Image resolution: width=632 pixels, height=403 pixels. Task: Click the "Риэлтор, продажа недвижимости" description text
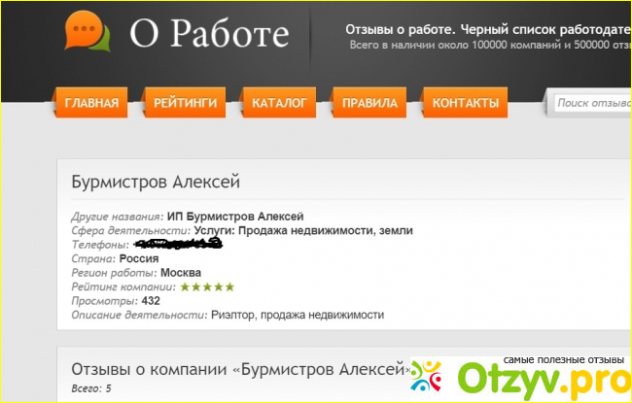[x=298, y=315]
